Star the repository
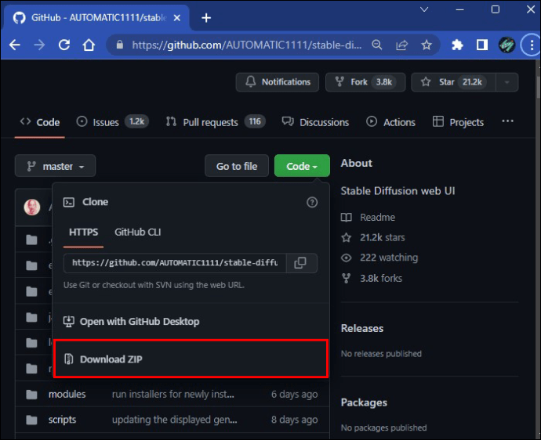Screen dimensions: 541x440 (x=453, y=82)
